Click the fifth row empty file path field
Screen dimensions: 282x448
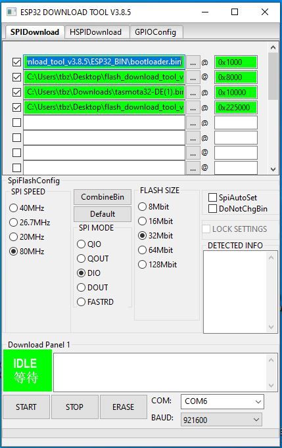coord(105,123)
